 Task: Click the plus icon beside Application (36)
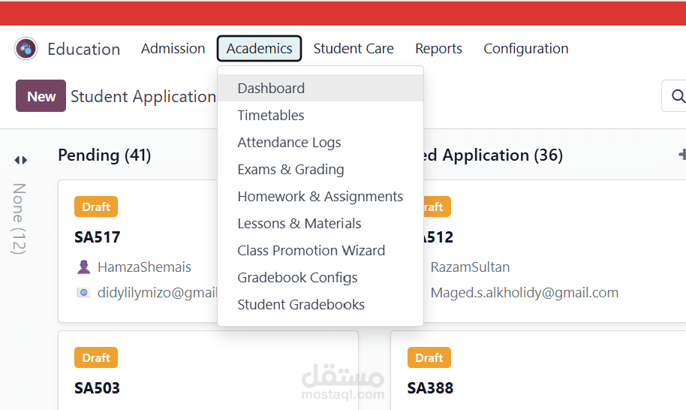coord(681,155)
